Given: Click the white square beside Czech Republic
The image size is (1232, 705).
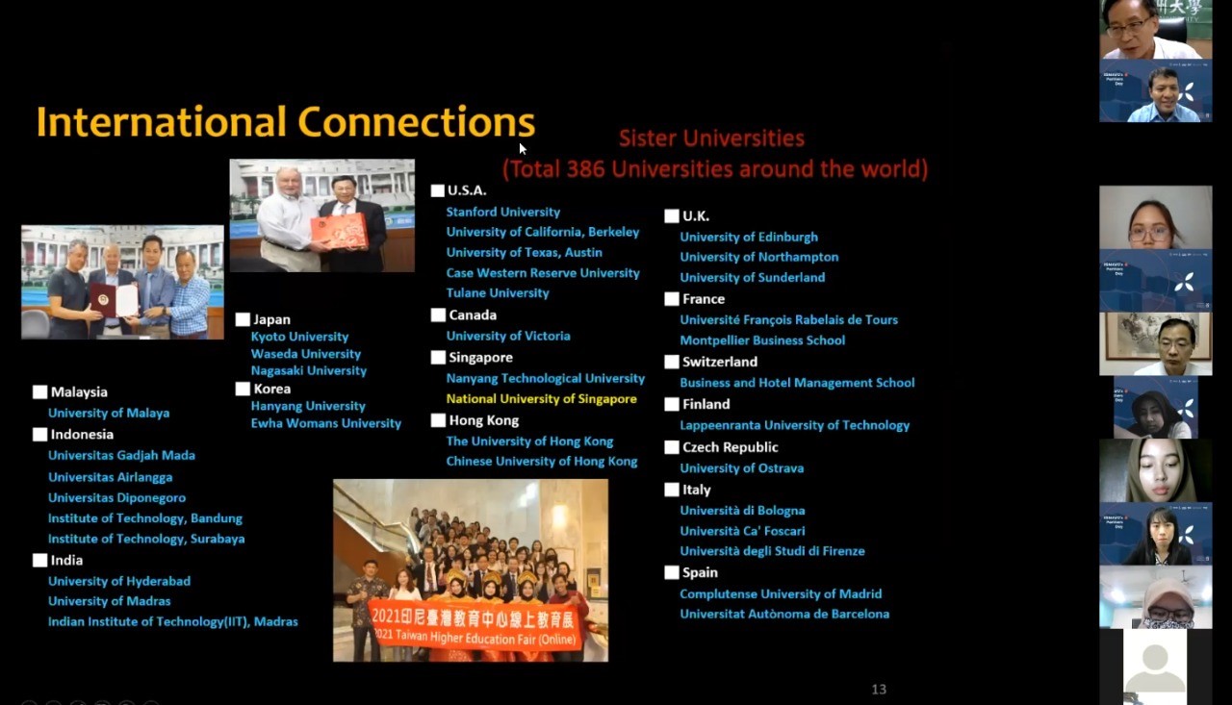Looking at the screenshot, I should point(672,447).
